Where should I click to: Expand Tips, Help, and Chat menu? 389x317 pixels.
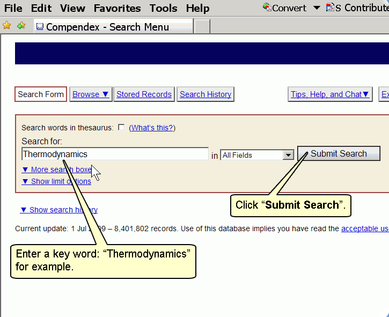330,94
